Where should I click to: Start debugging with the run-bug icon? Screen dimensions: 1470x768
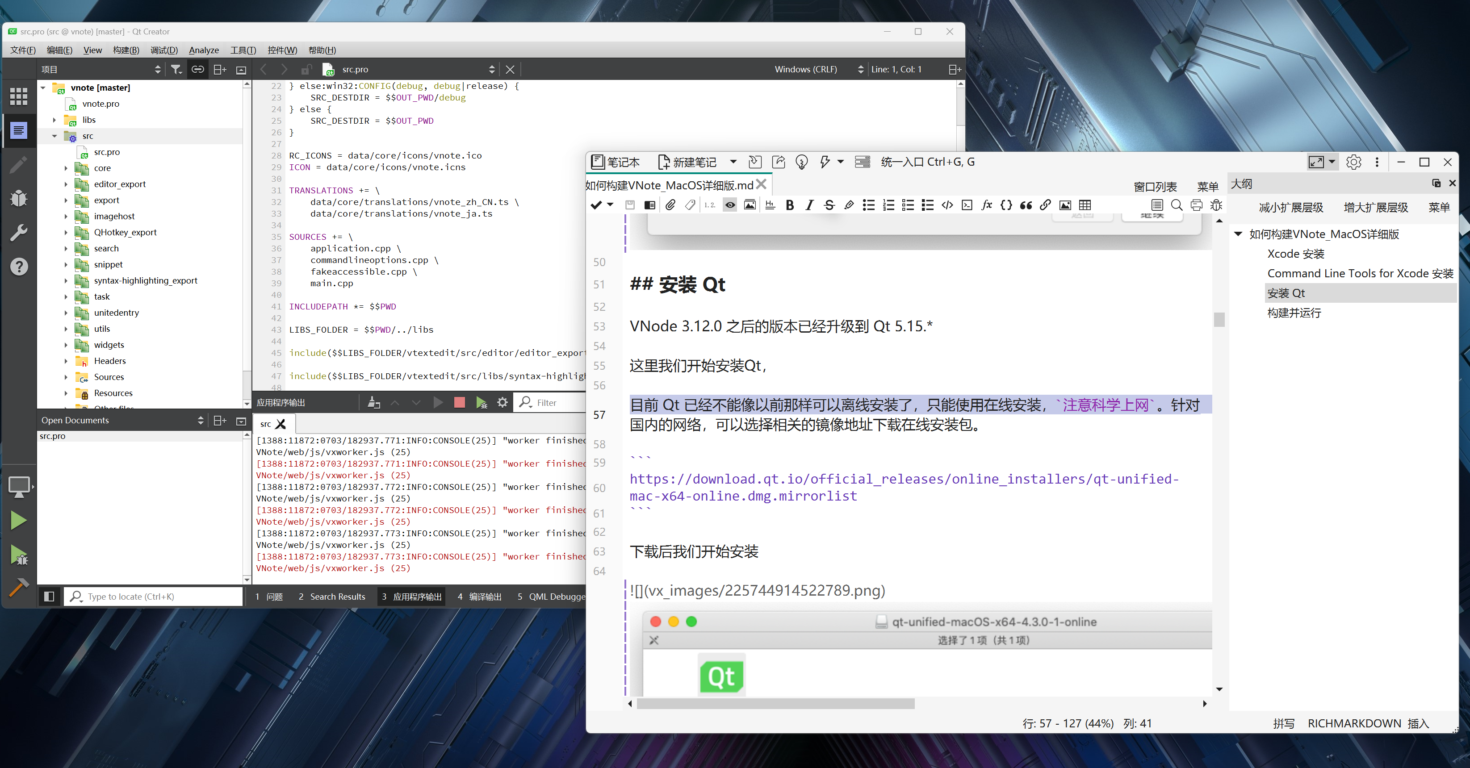coord(18,555)
